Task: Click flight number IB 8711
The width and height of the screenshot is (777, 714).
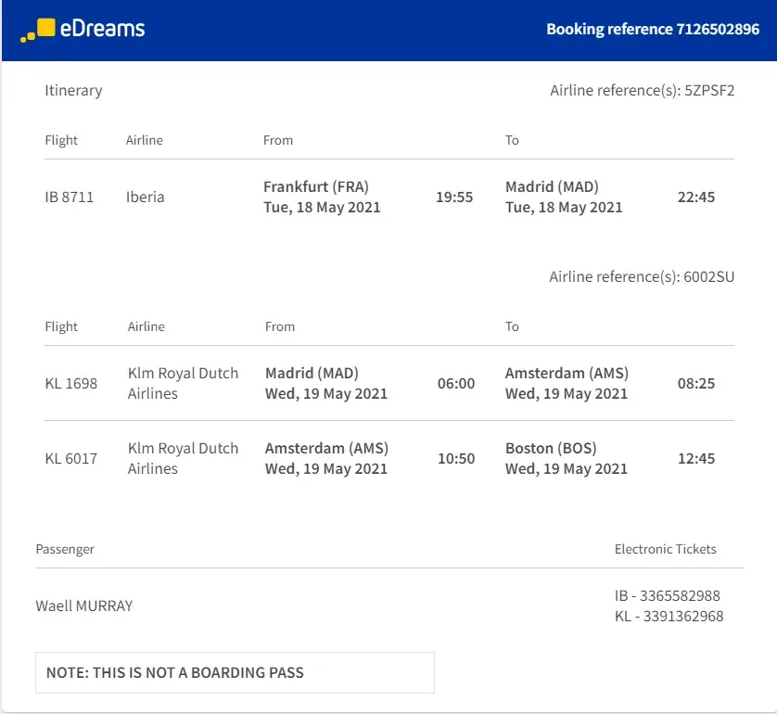Action: pos(70,197)
